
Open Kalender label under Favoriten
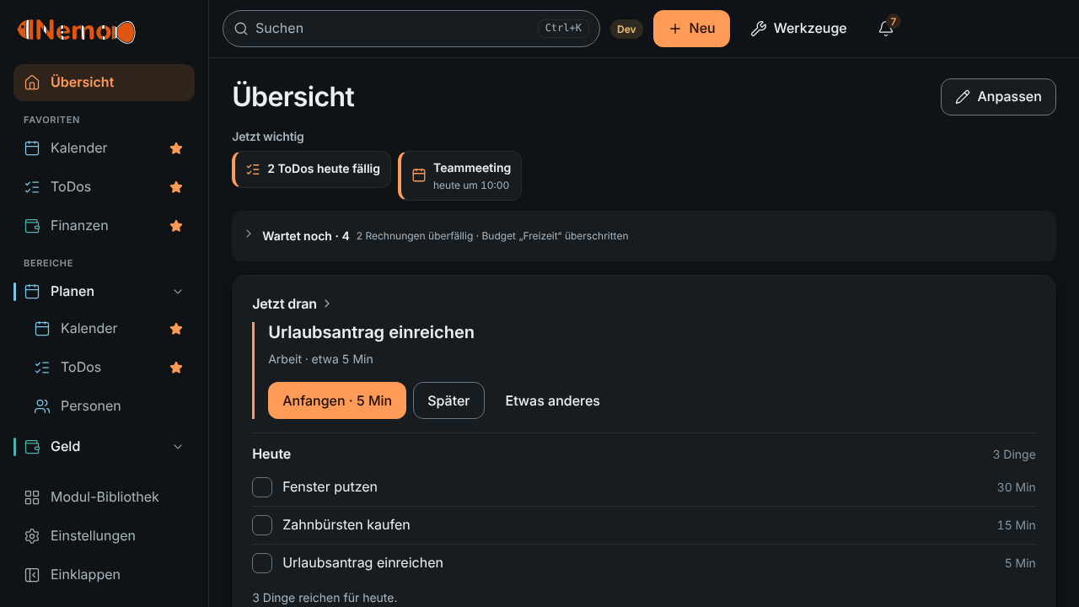pos(79,148)
